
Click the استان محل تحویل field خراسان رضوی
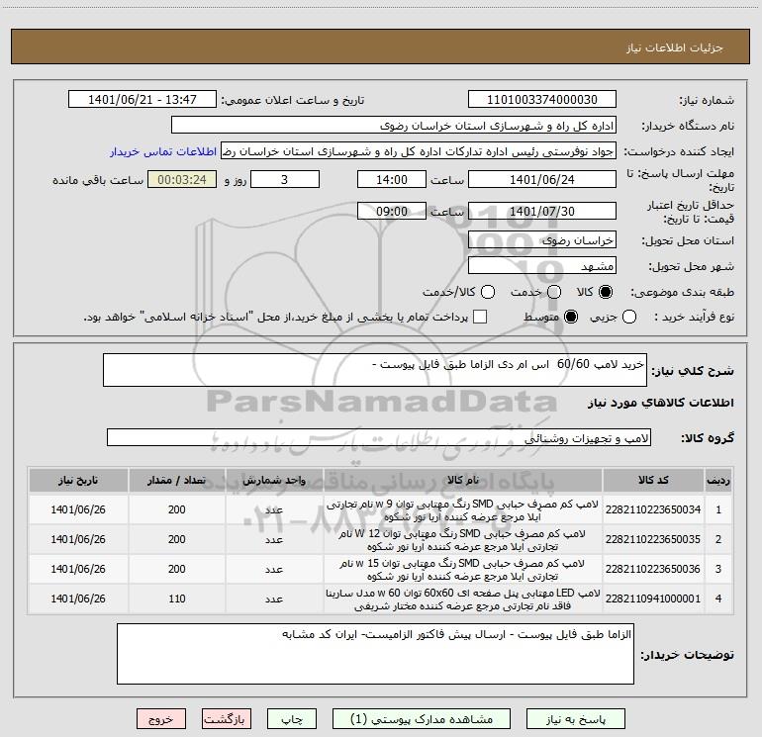(x=542, y=240)
